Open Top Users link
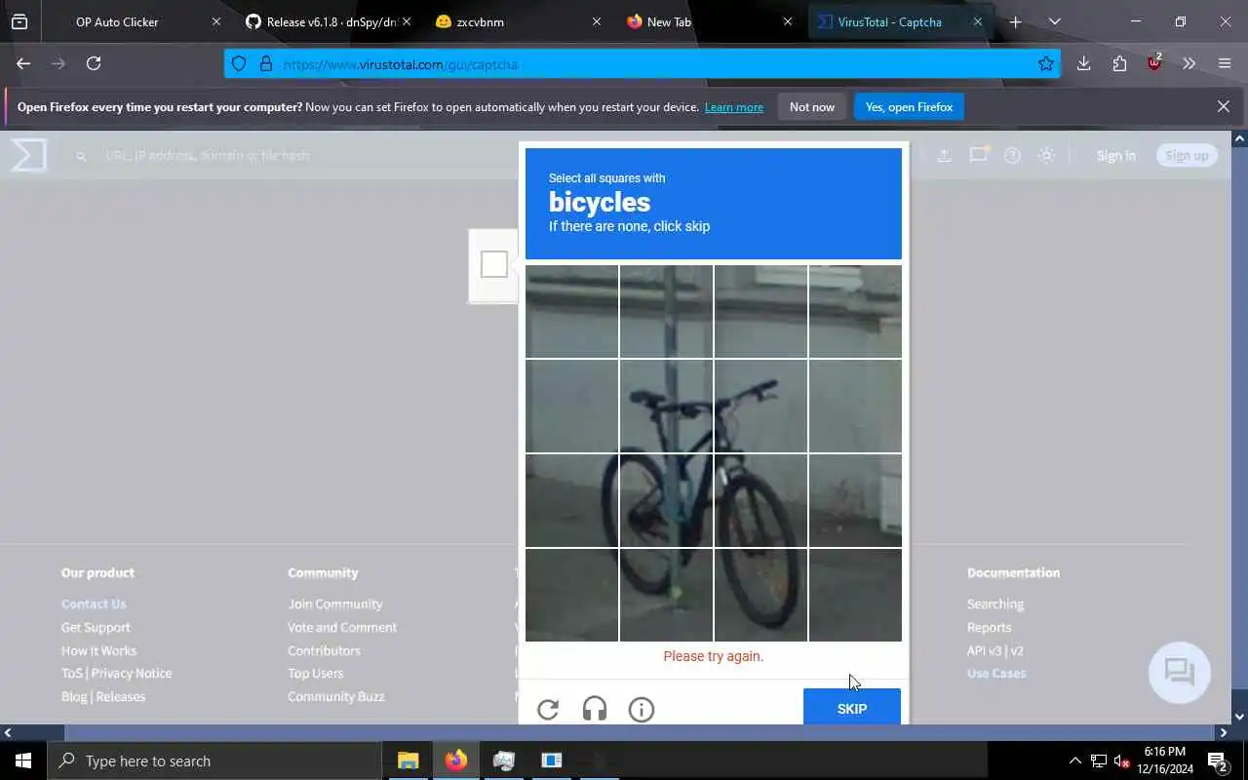Viewport: 1248px width, 780px height. (315, 673)
